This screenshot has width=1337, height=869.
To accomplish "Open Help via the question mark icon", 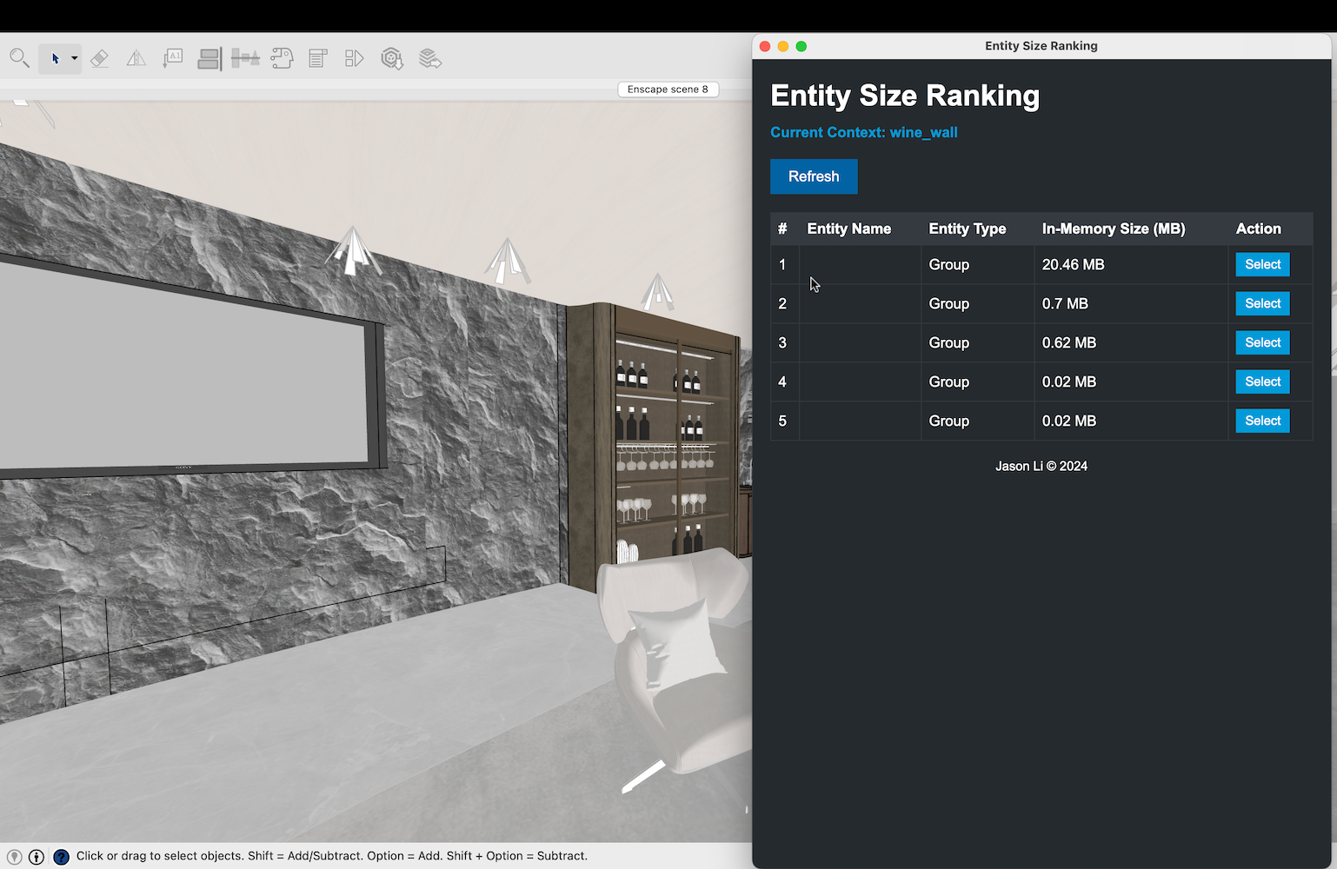I will pos(61,856).
